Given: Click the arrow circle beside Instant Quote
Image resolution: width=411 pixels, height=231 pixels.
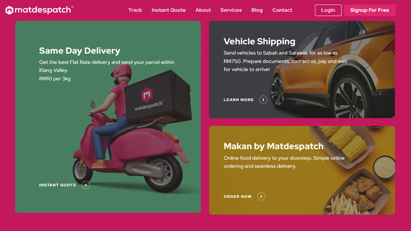Looking at the screenshot, I should pos(86,185).
